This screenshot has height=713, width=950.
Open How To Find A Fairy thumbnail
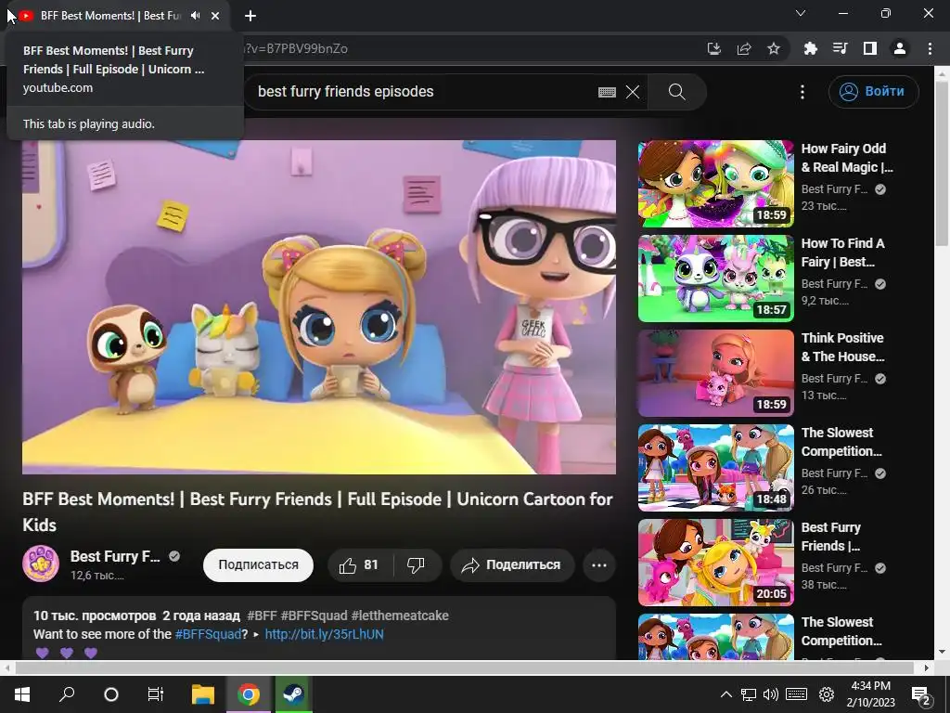pos(715,279)
